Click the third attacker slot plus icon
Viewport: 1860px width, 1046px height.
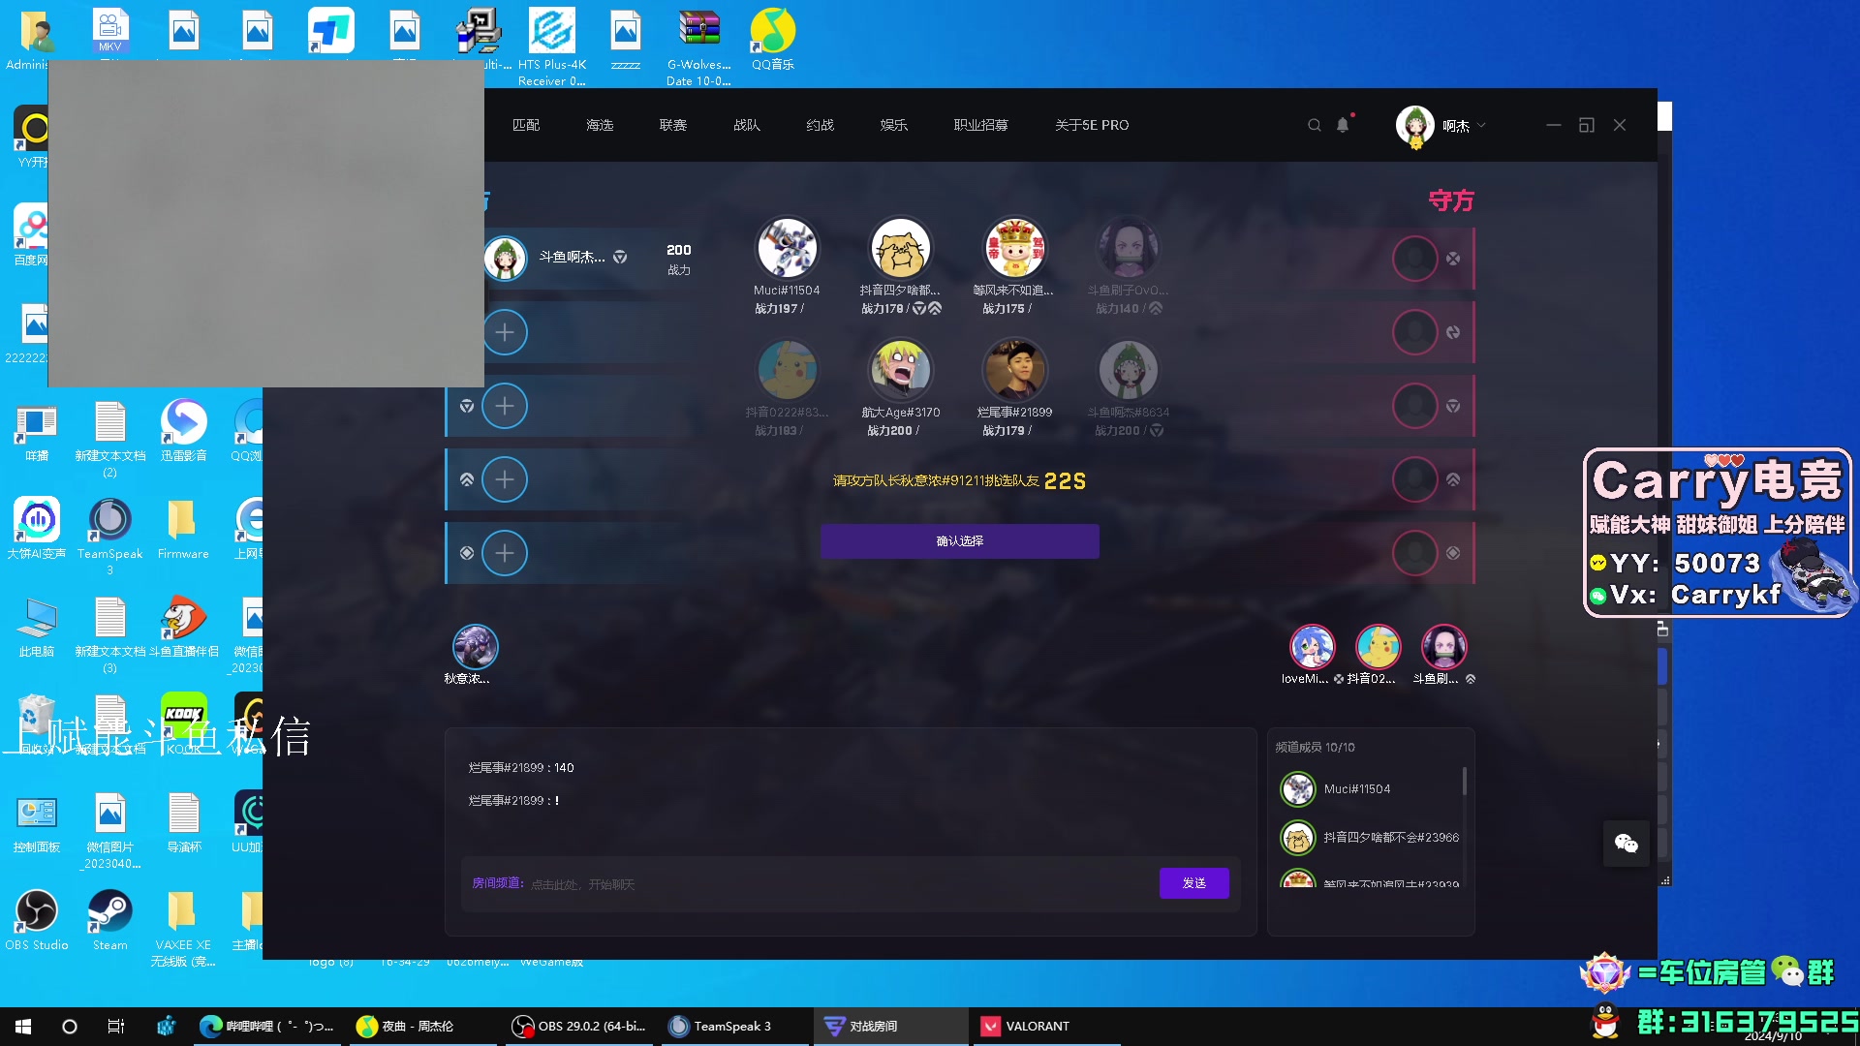(505, 406)
